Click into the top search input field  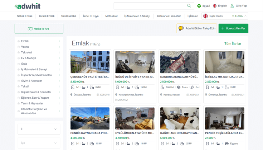click(150, 6)
